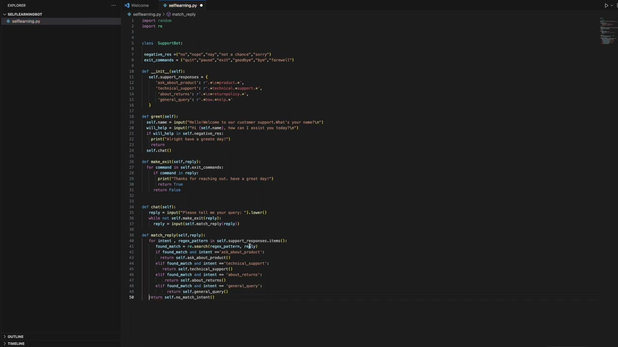This screenshot has height=347, width=618.
Task: Select the selflearning.py editor tab
Action: tap(183, 5)
